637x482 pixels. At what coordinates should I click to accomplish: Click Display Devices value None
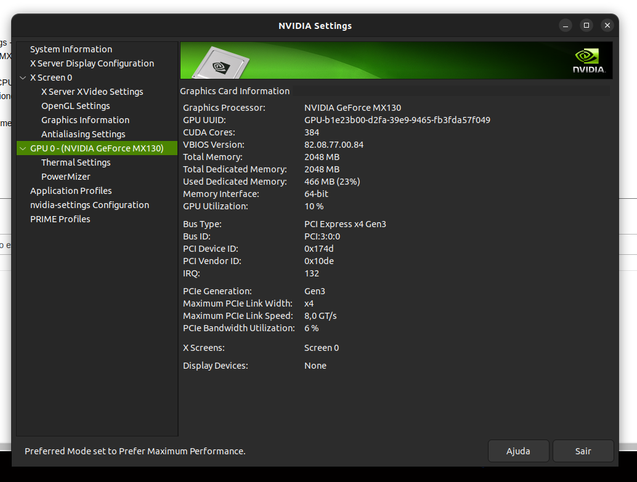pos(315,366)
